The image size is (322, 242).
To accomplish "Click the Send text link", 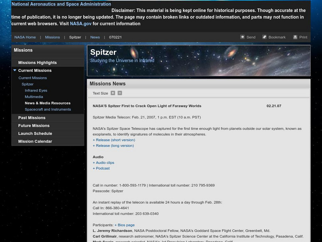I will [251, 37].
